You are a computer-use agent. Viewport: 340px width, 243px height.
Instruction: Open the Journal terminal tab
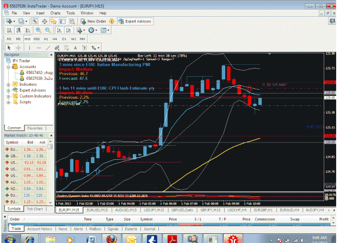point(150,229)
